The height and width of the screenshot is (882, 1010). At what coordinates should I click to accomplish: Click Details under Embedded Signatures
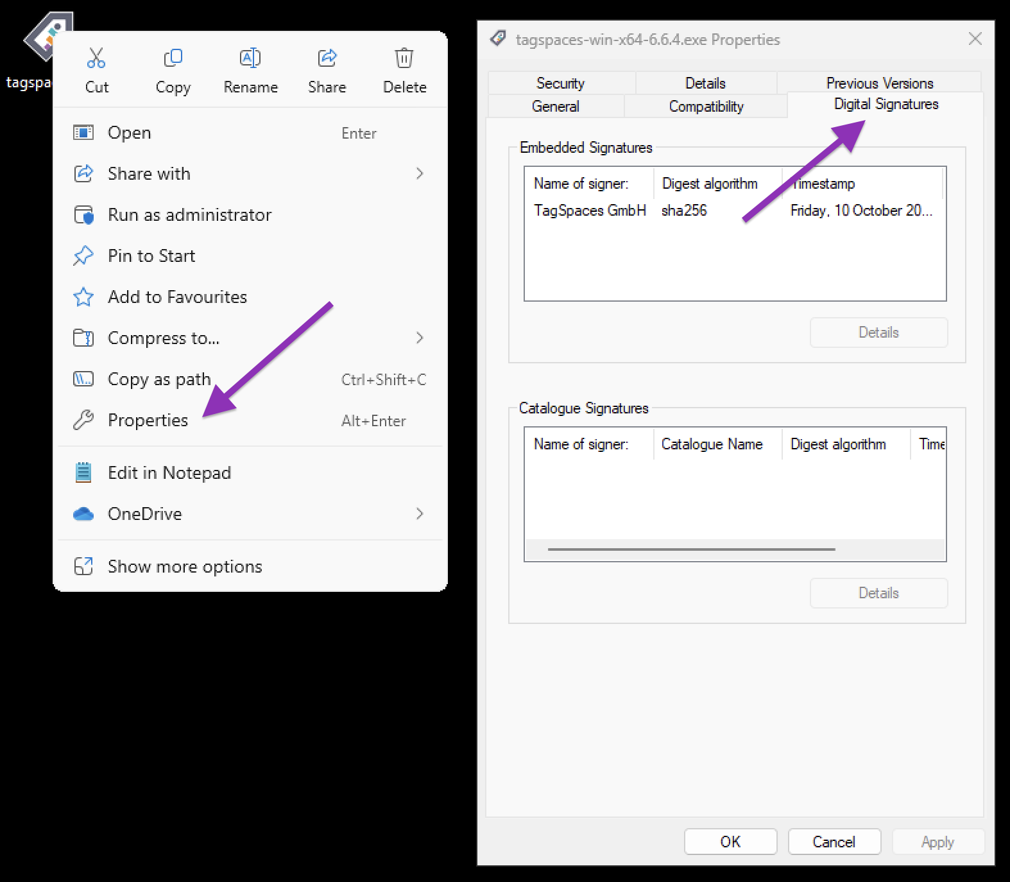(x=878, y=333)
